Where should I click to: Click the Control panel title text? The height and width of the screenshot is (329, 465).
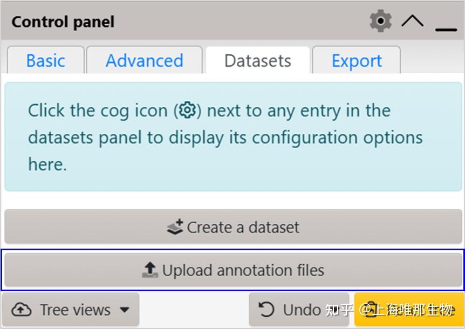(63, 22)
